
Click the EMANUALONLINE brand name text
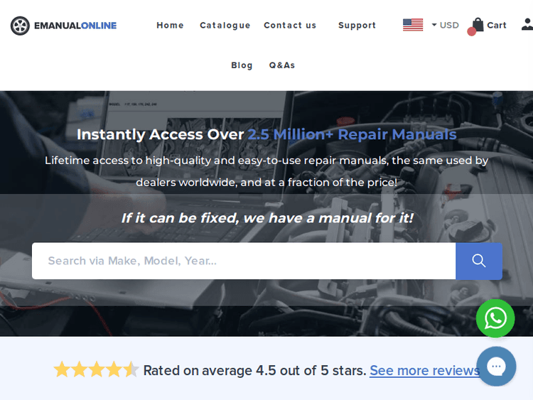pos(75,26)
